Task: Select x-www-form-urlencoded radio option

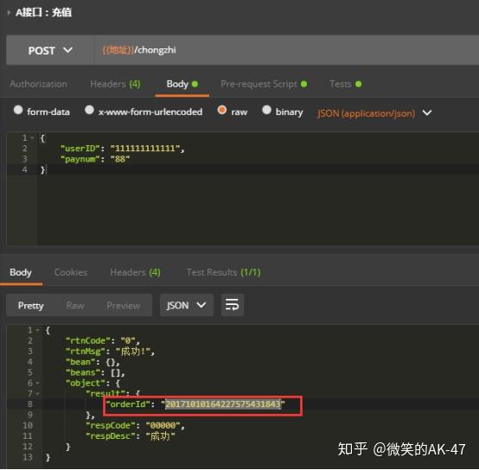Action: point(89,110)
